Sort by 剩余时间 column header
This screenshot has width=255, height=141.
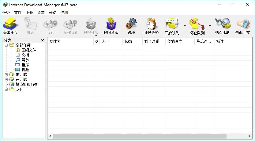click(154, 41)
